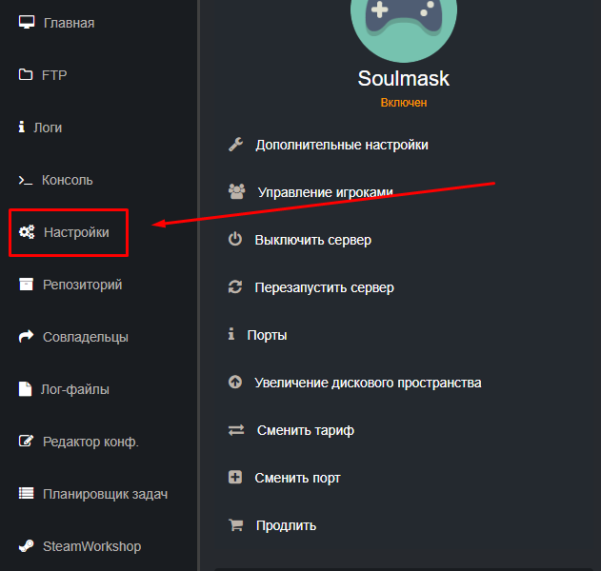Screen dimensions: 601x571
Task: Open Планировщик задач in the sidebar
Action: [x=105, y=494]
